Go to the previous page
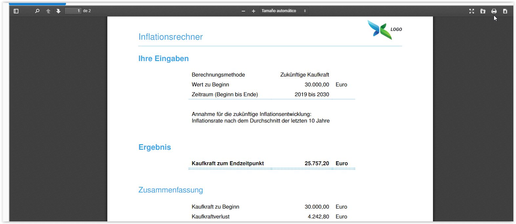The height and width of the screenshot is (224, 516). [x=48, y=11]
